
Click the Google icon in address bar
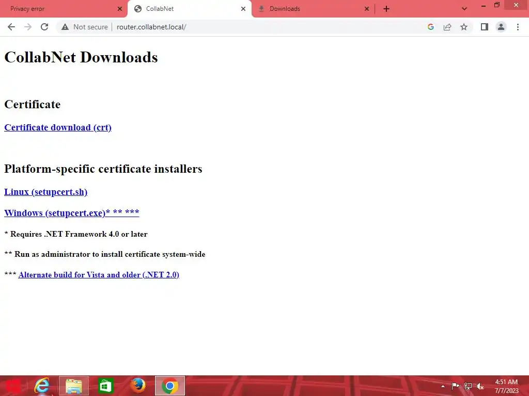[430, 27]
